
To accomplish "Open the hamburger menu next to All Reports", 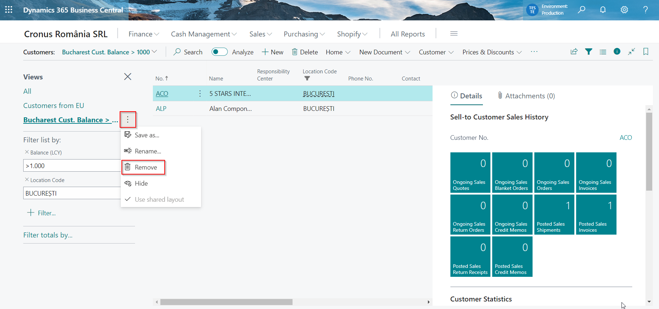I will click(454, 34).
